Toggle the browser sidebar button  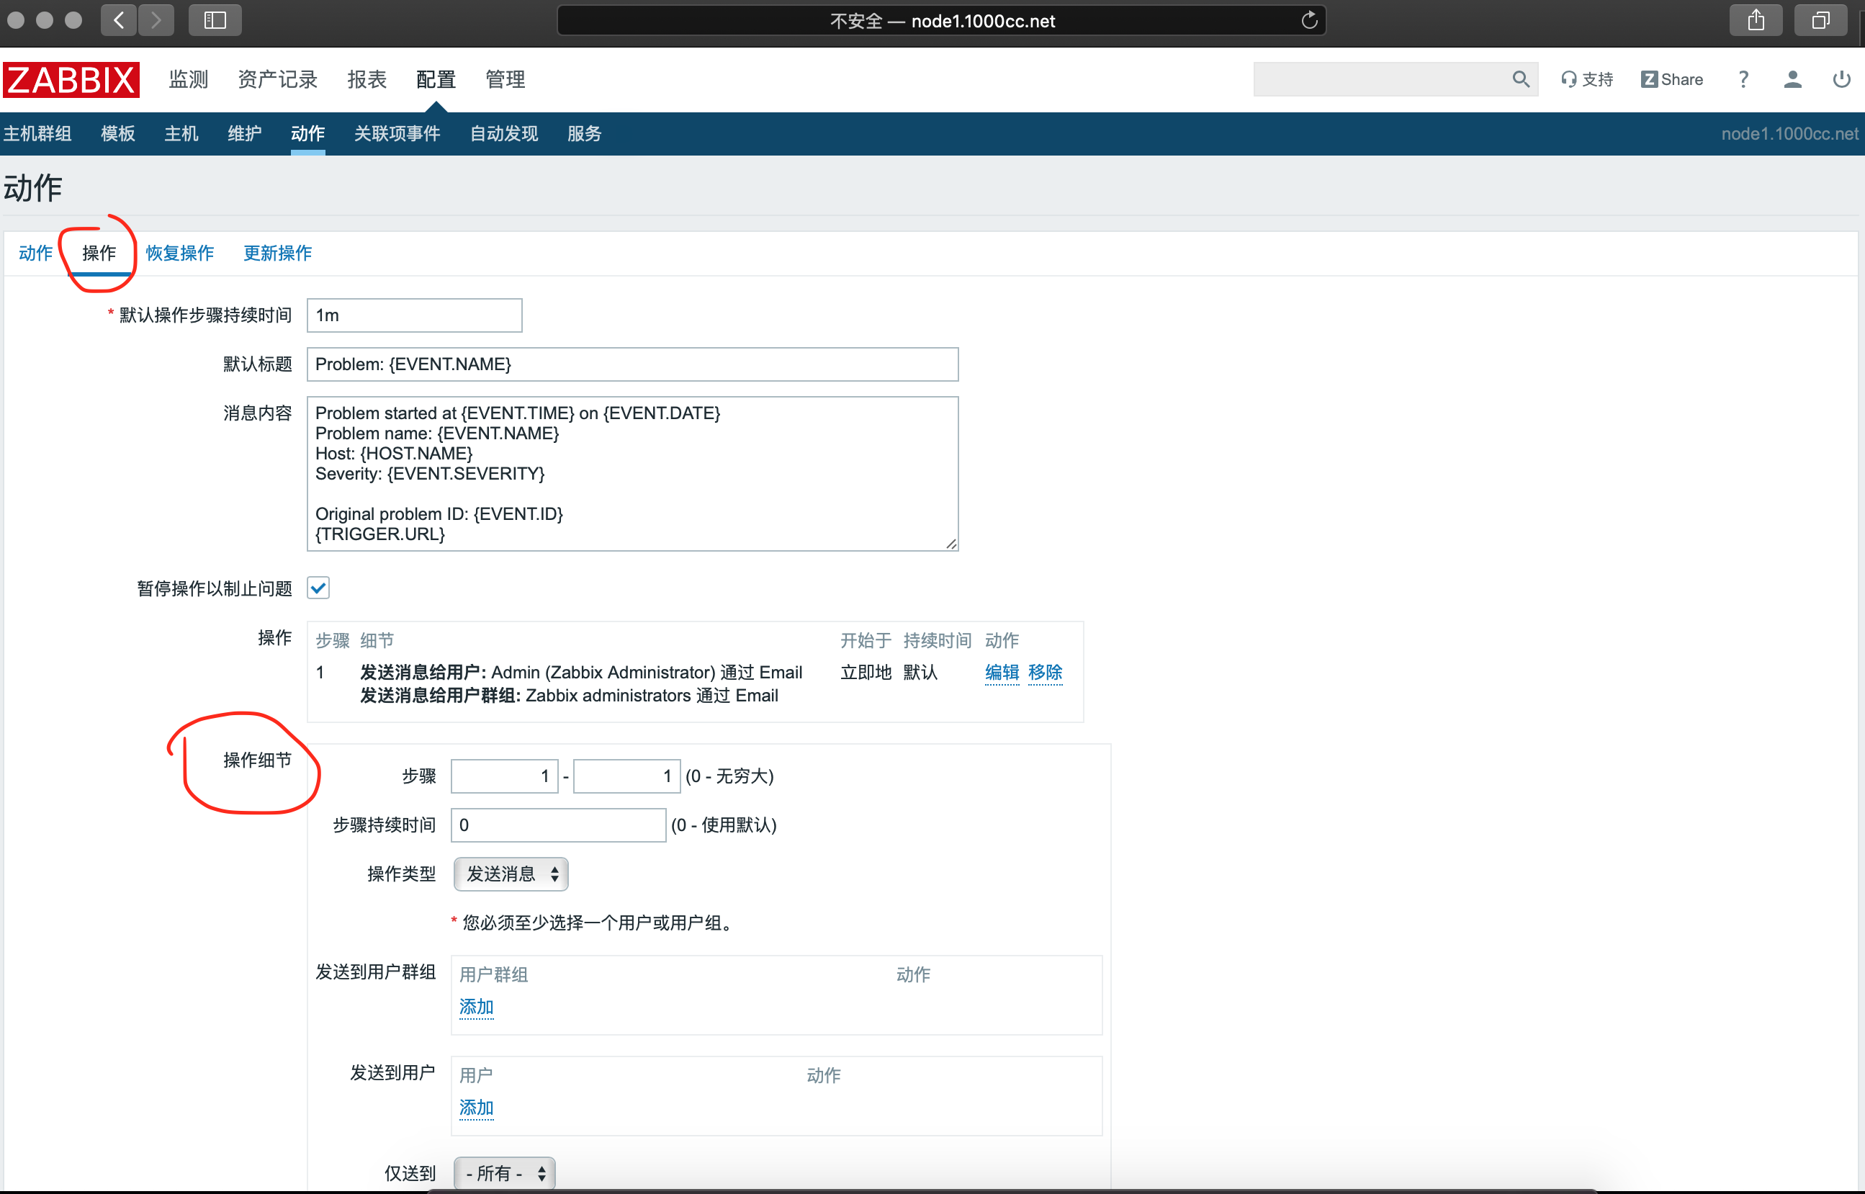point(215,20)
